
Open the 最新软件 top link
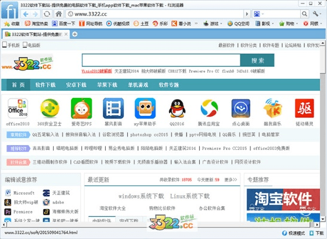click(x=227, y=45)
